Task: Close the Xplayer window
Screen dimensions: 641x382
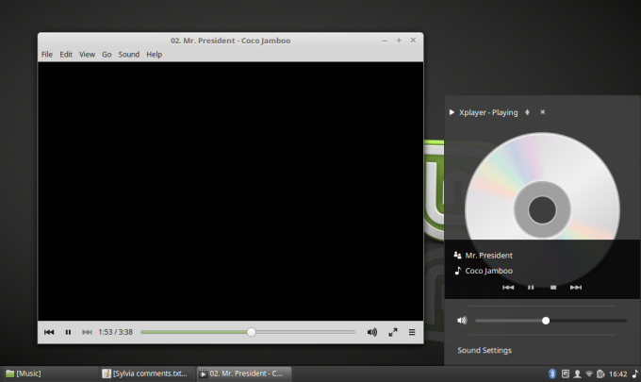Action: tap(413, 40)
